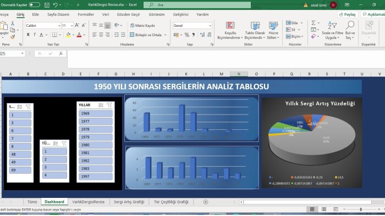The height and width of the screenshot is (216, 385).
Task: Click the align left icon
Action: click(x=95, y=35)
